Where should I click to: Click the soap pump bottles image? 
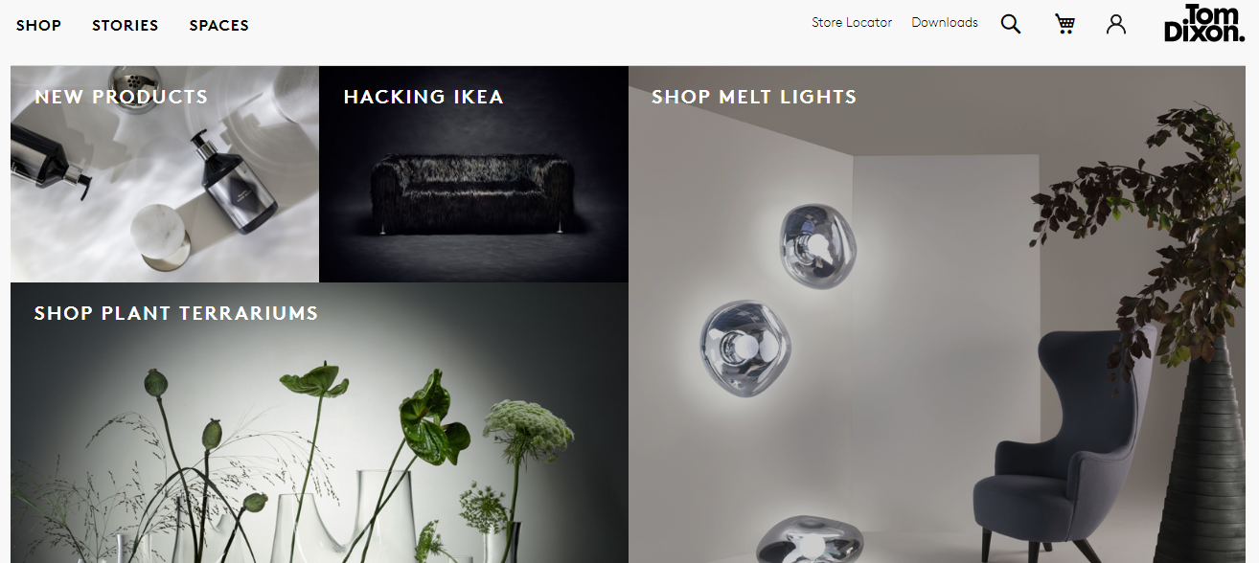tap(165, 174)
